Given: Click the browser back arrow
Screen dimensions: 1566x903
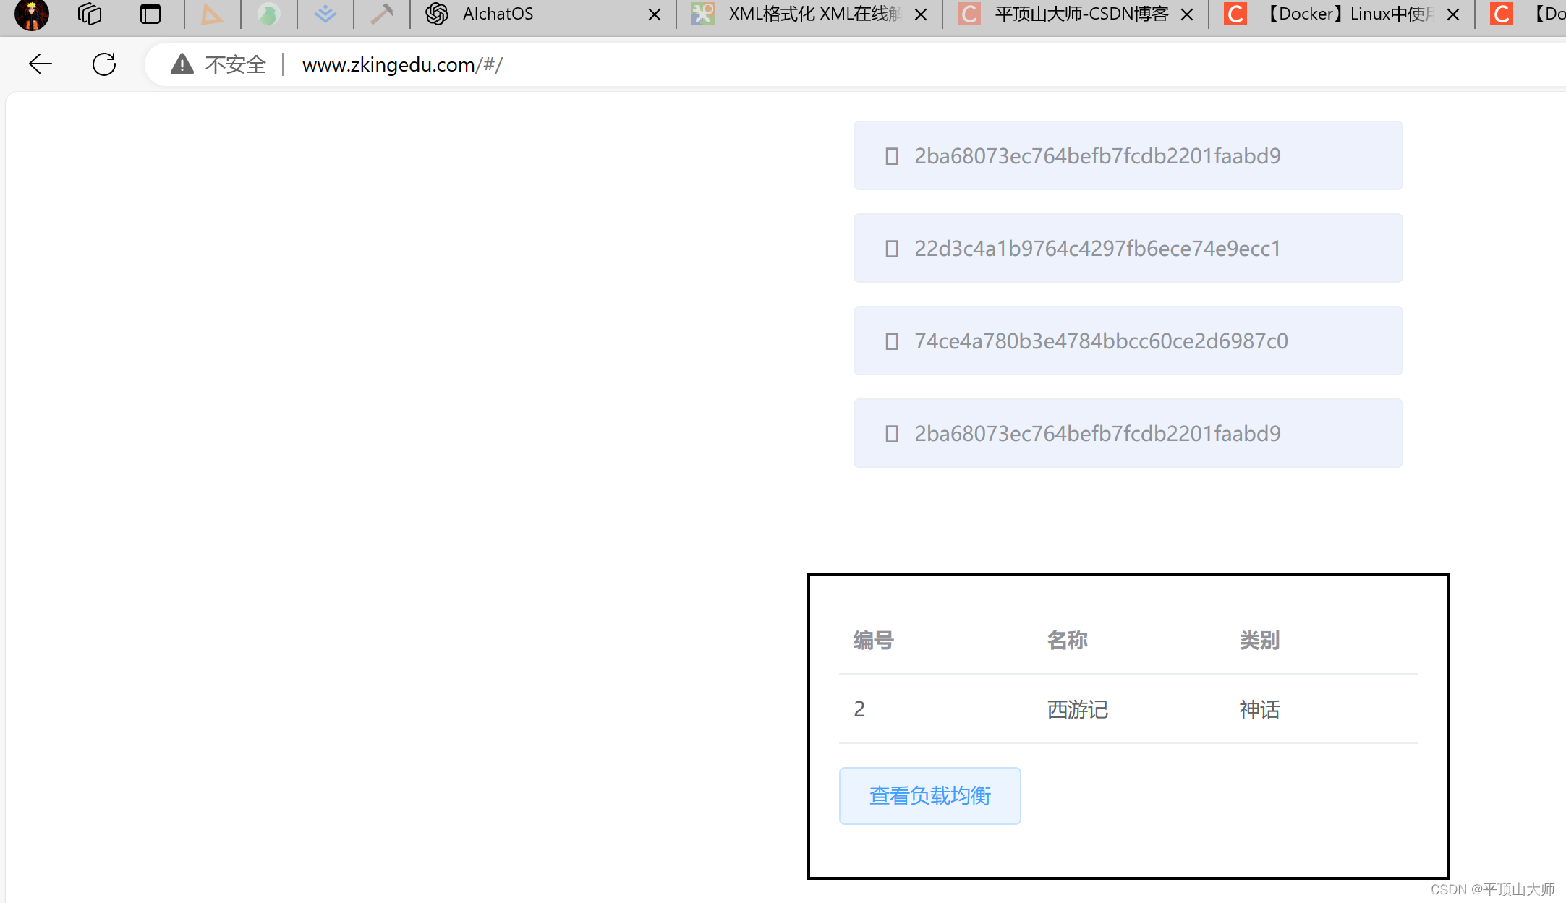Looking at the screenshot, I should pyautogui.click(x=41, y=64).
